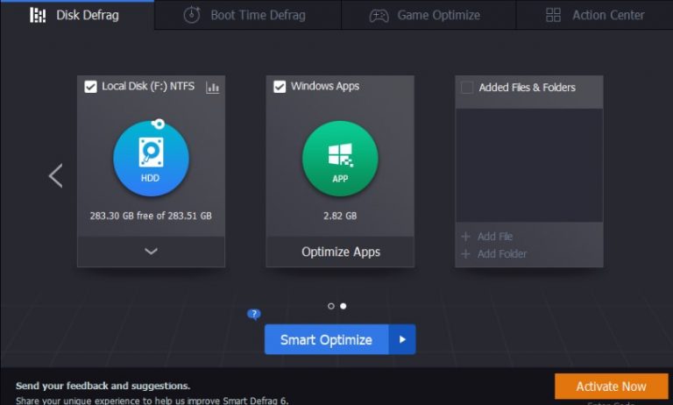Click the Send your feedback and suggestions link

[x=103, y=386]
